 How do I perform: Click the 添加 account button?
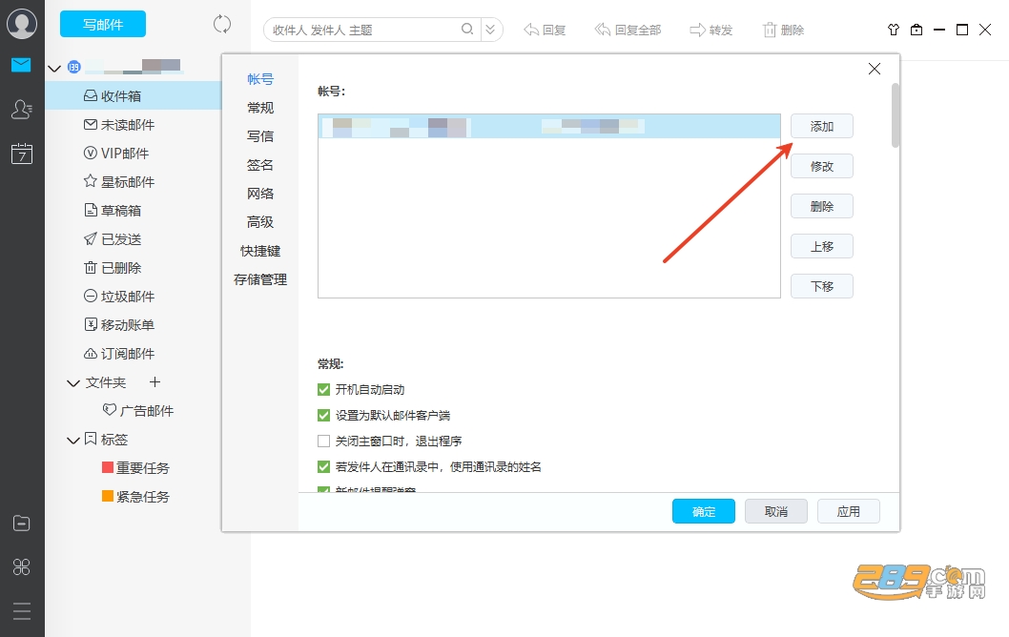point(822,126)
